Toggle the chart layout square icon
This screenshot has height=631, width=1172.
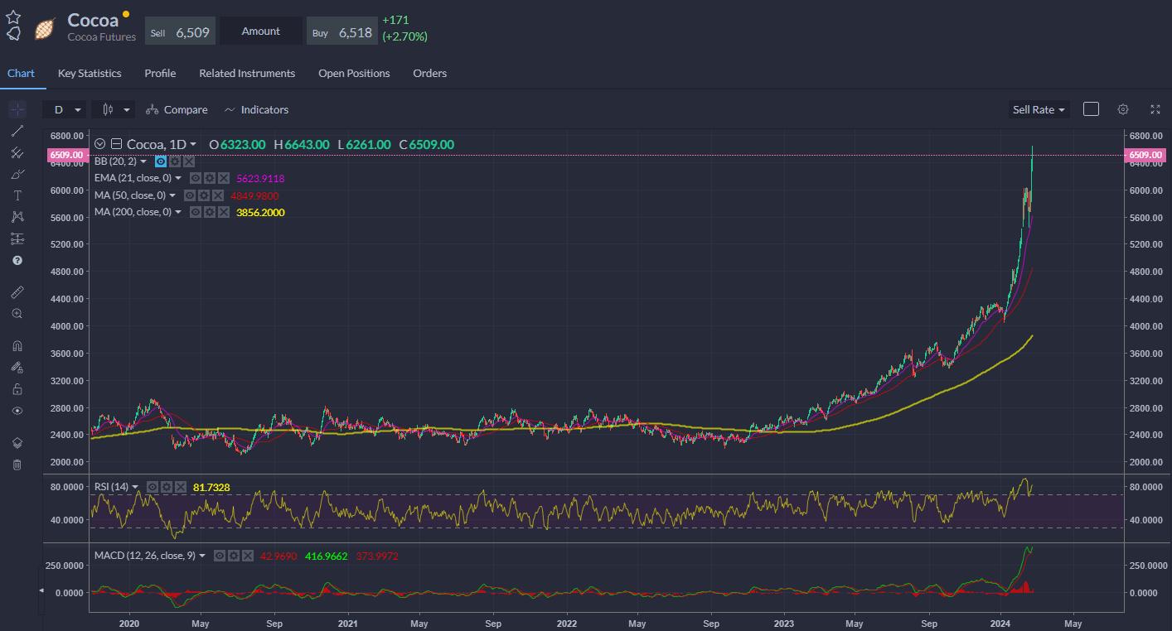click(1091, 109)
